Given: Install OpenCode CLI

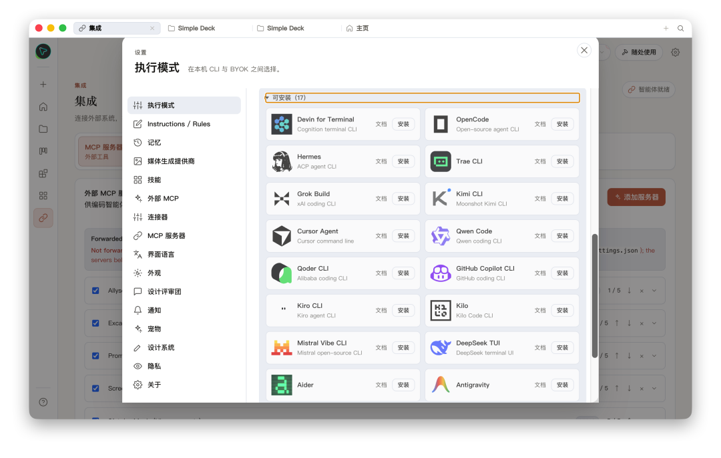Looking at the screenshot, I should tap(562, 124).
